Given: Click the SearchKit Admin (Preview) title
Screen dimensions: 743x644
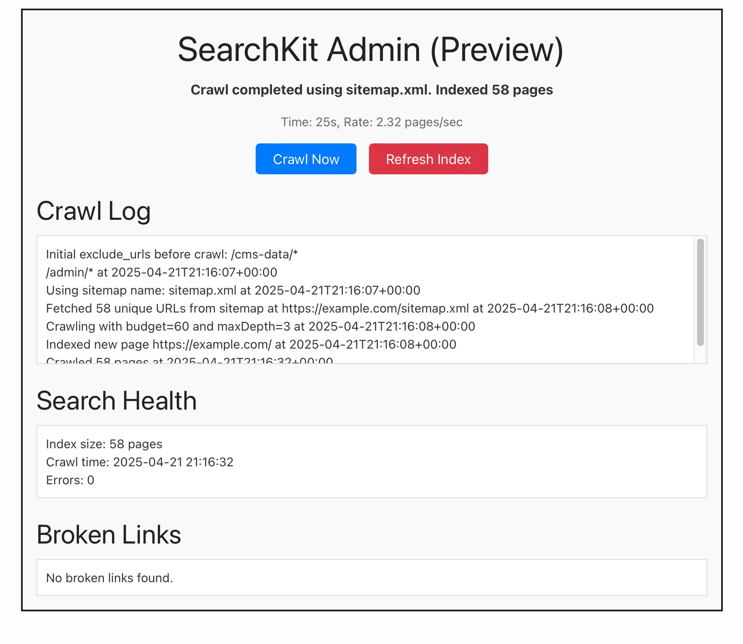Looking at the screenshot, I should click(371, 50).
